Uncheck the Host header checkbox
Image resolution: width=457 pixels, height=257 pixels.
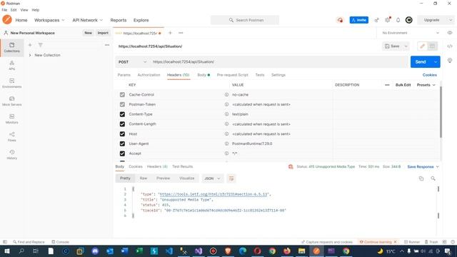122,134
